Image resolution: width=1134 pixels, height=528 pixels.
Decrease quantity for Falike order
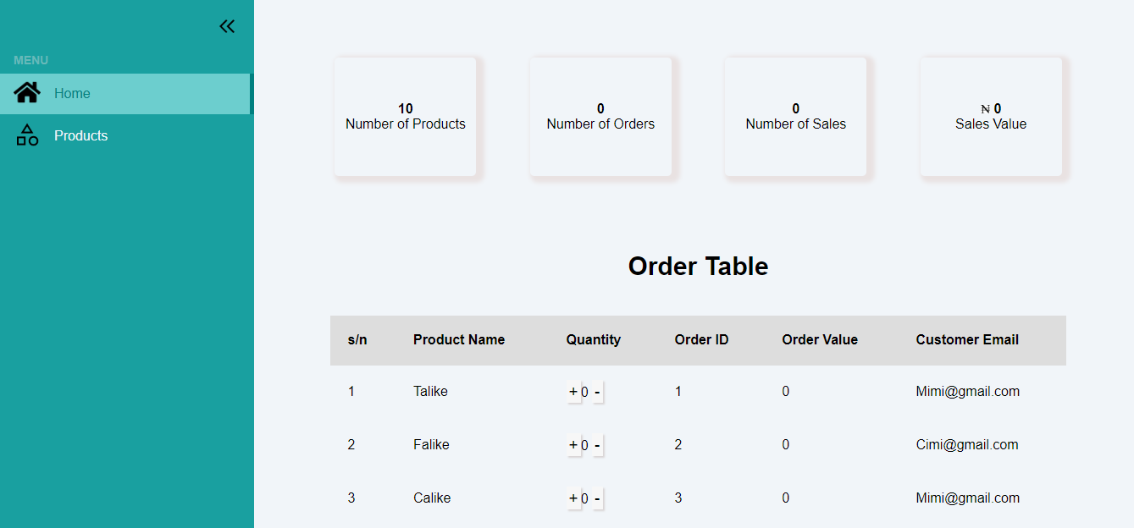[597, 445]
